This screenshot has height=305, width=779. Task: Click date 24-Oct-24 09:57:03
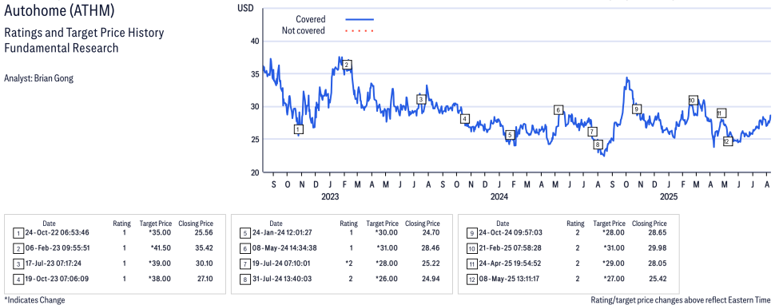pyautogui.click(x=511, y=232)
